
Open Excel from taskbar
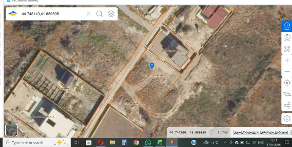point(160,142)
